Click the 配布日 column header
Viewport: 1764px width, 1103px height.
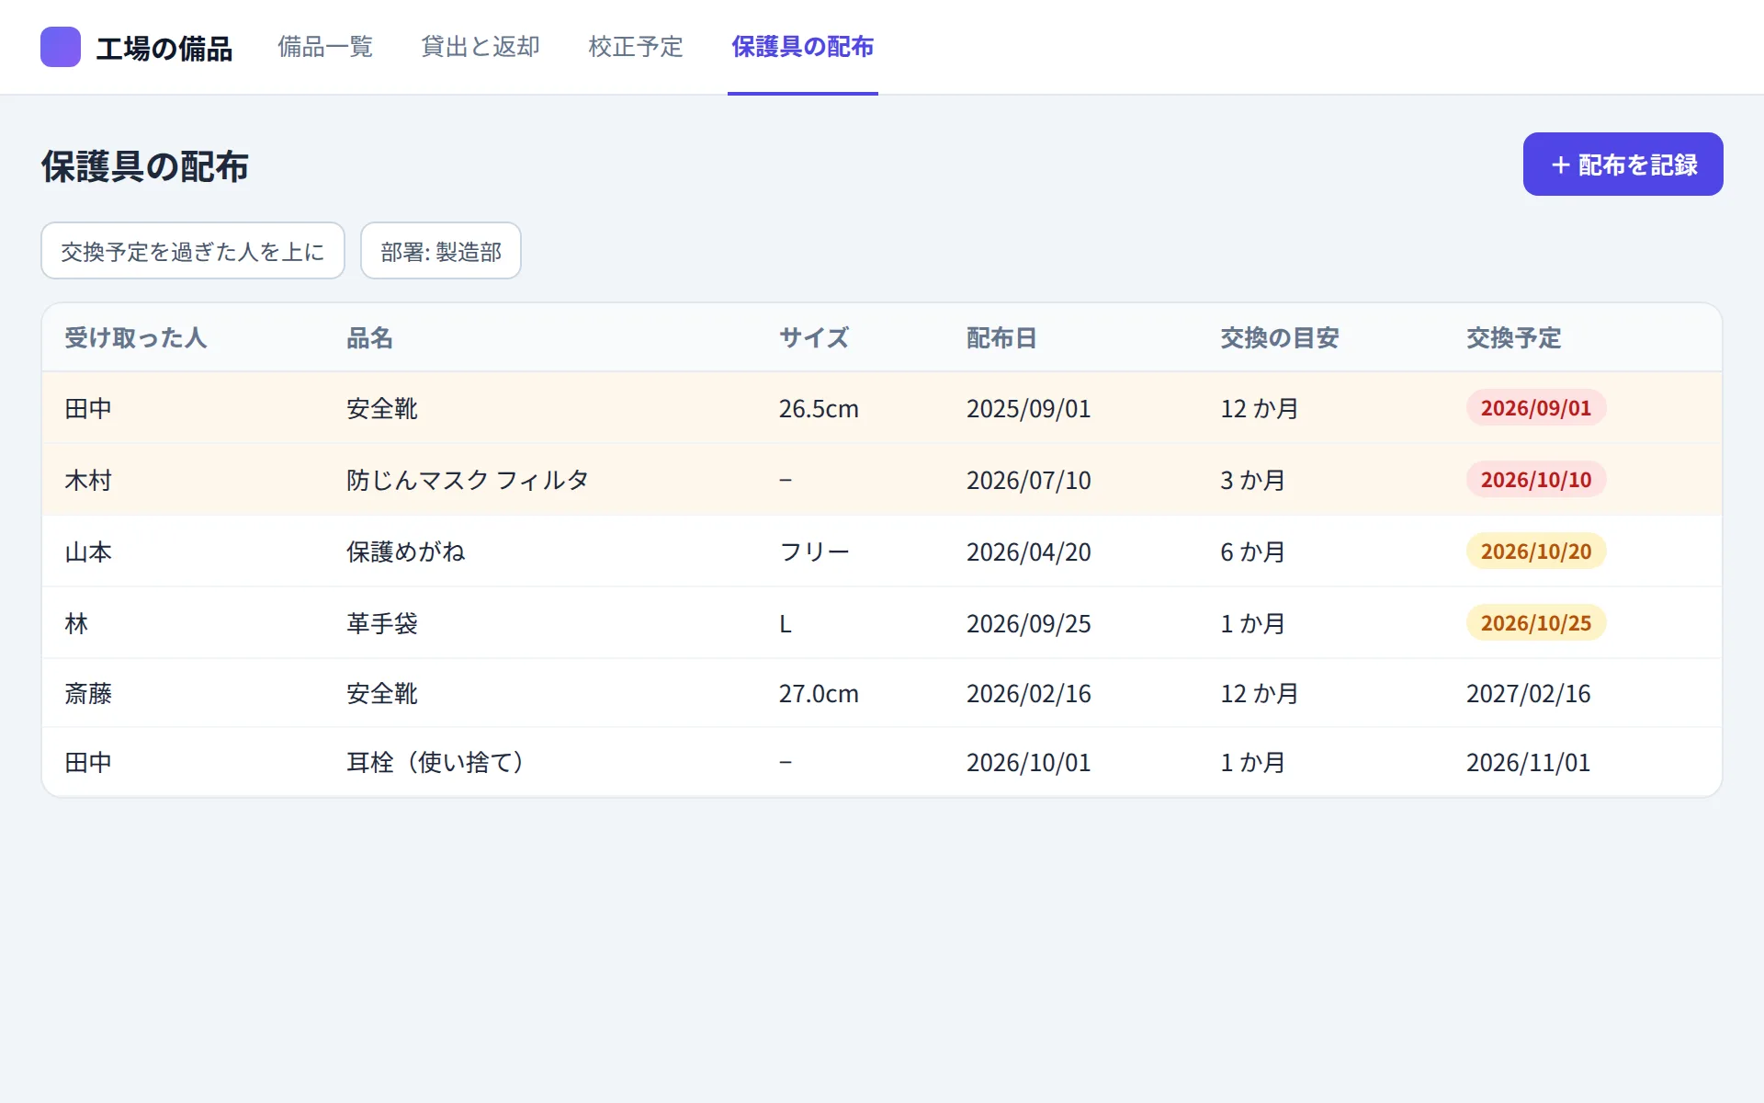coord(1001,338)
